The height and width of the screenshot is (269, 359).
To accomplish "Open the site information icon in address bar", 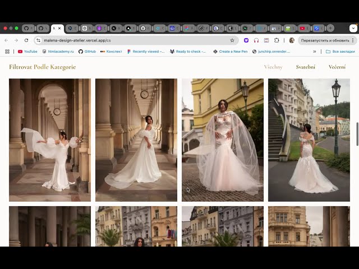I will tap(39, 40).
